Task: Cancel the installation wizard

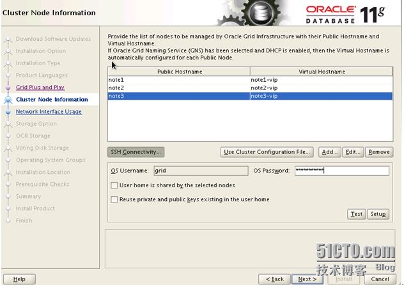Action: [x=380, y=279]
